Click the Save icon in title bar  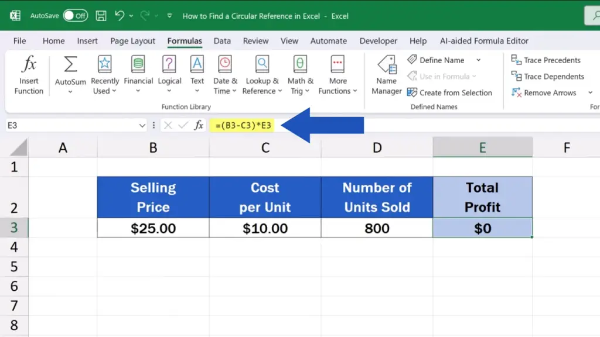[101, 16]
